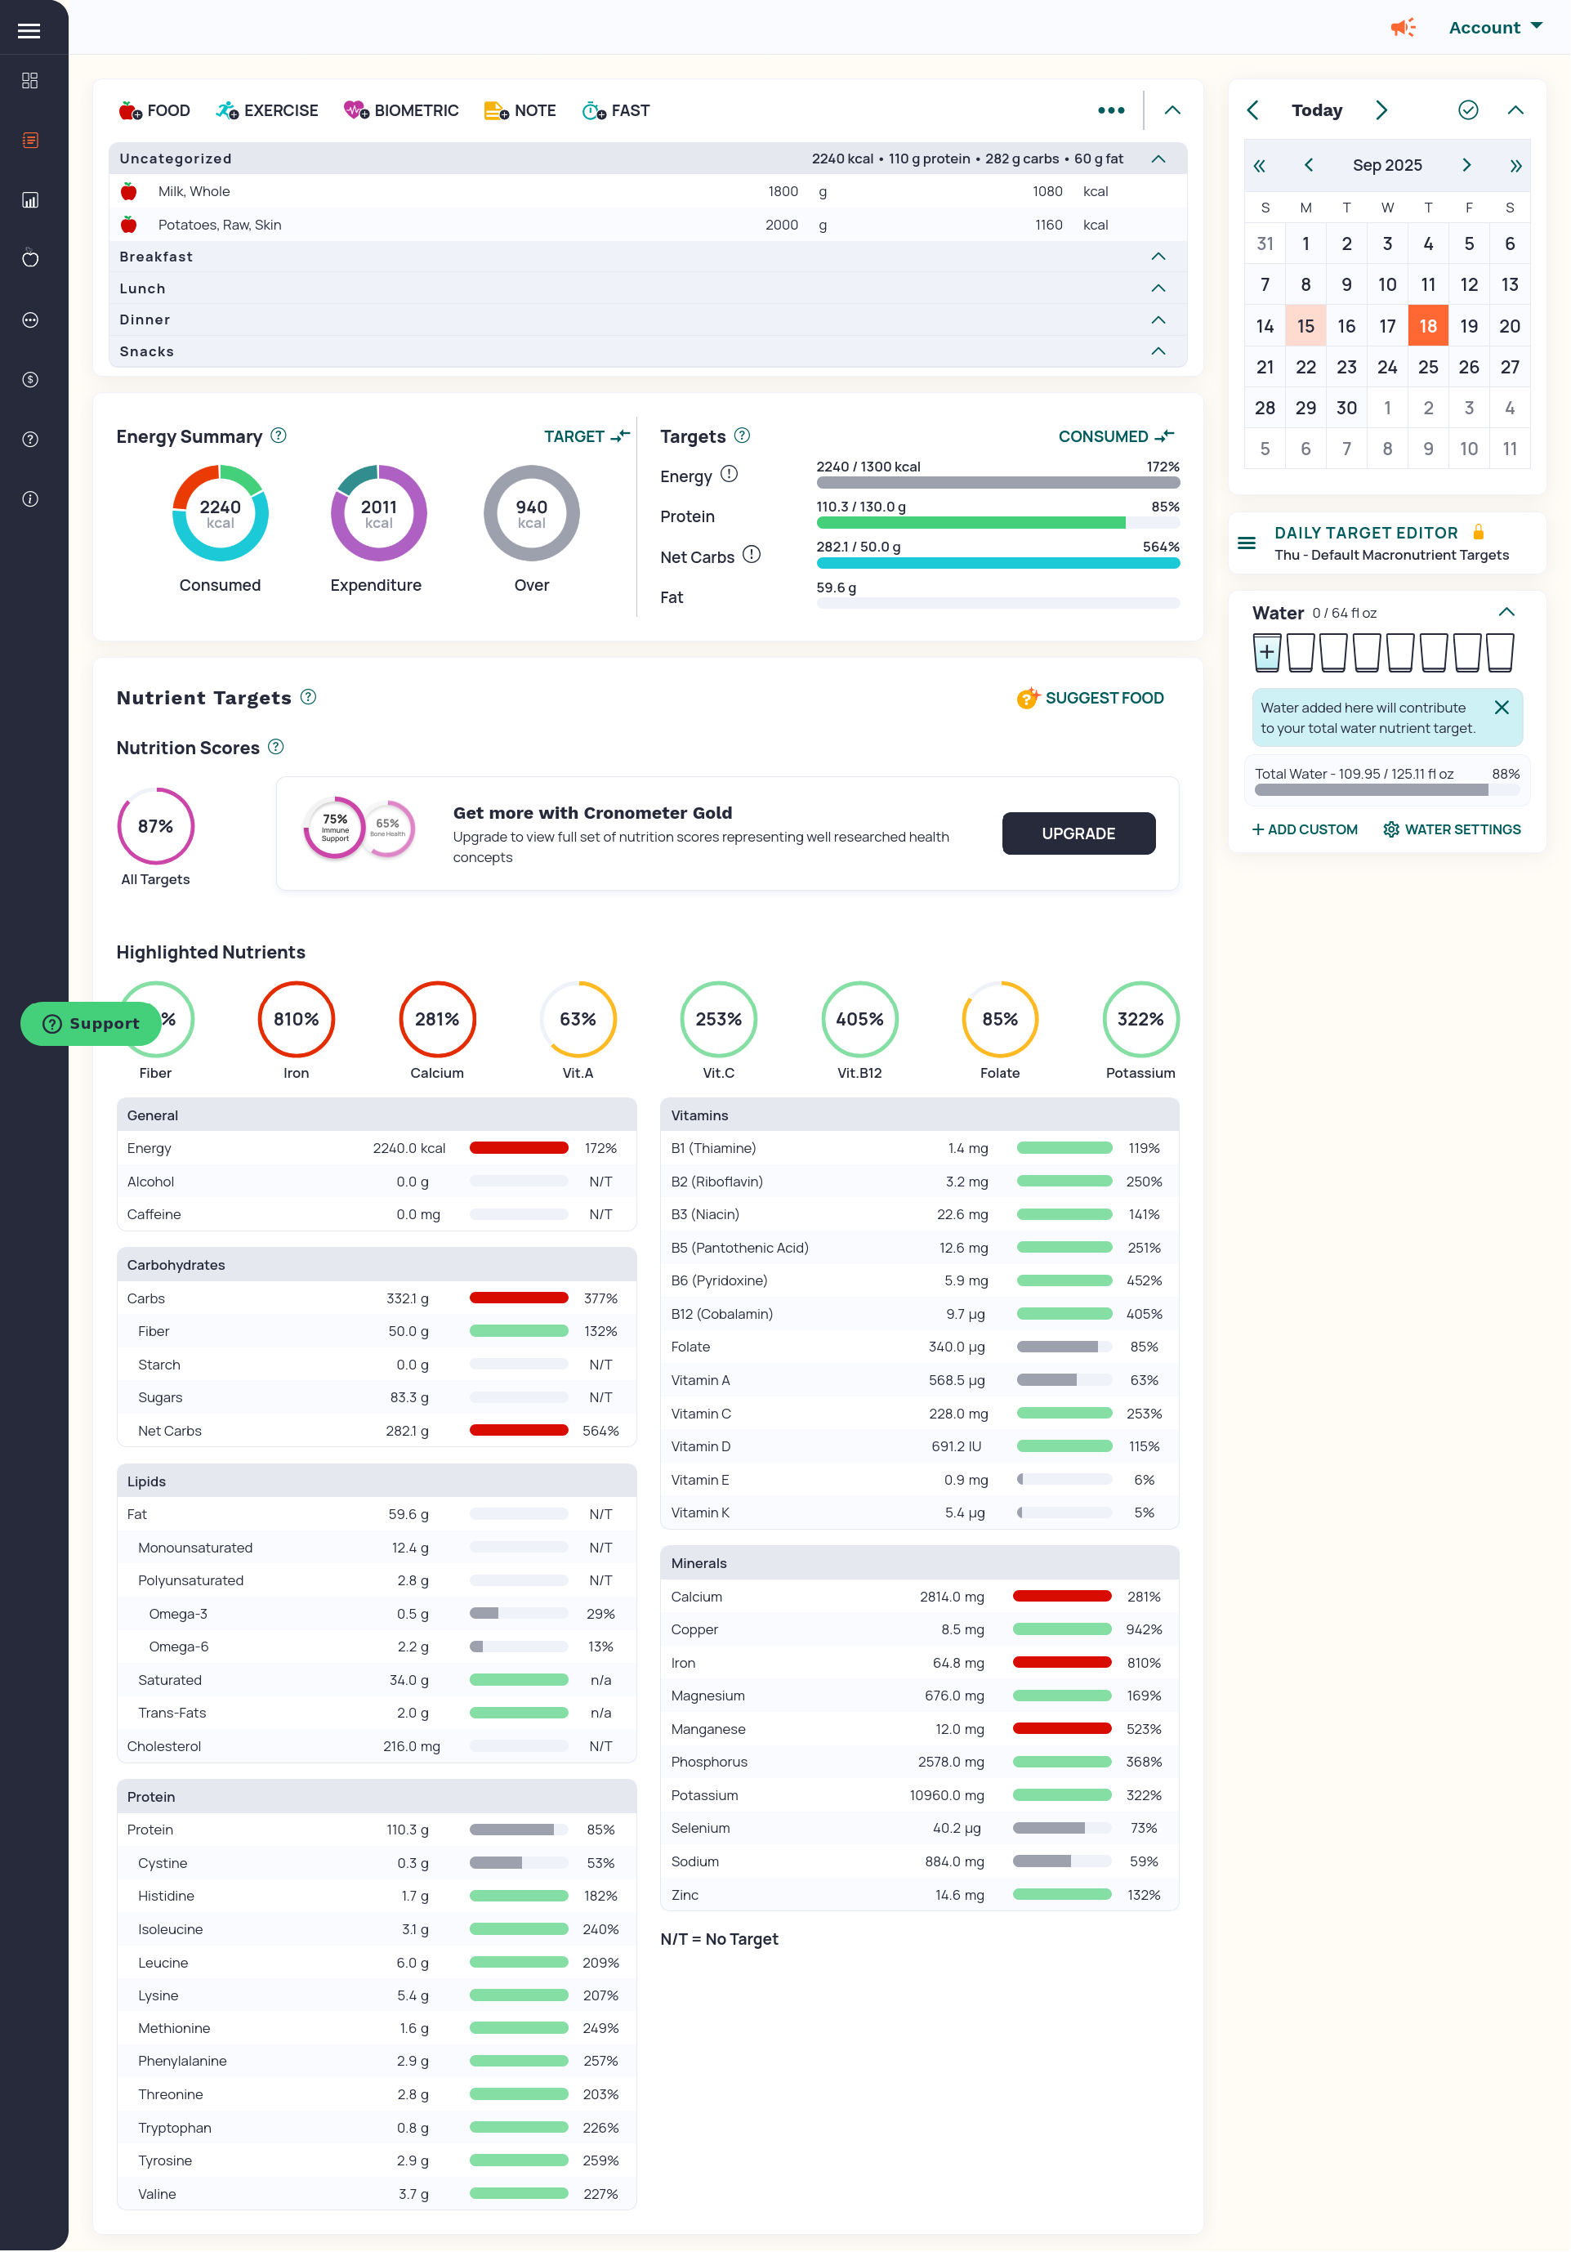The height and width of the screenshot is (2252, 1571).
Task: Add a NOTE entry
Action: coord(520,111)
